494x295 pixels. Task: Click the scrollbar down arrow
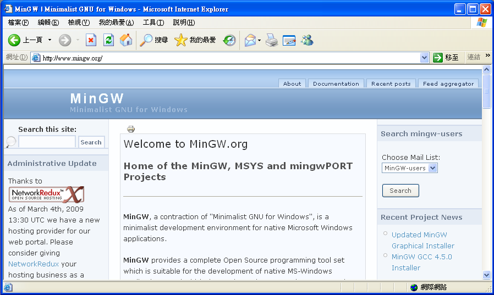tap(486, 275)
